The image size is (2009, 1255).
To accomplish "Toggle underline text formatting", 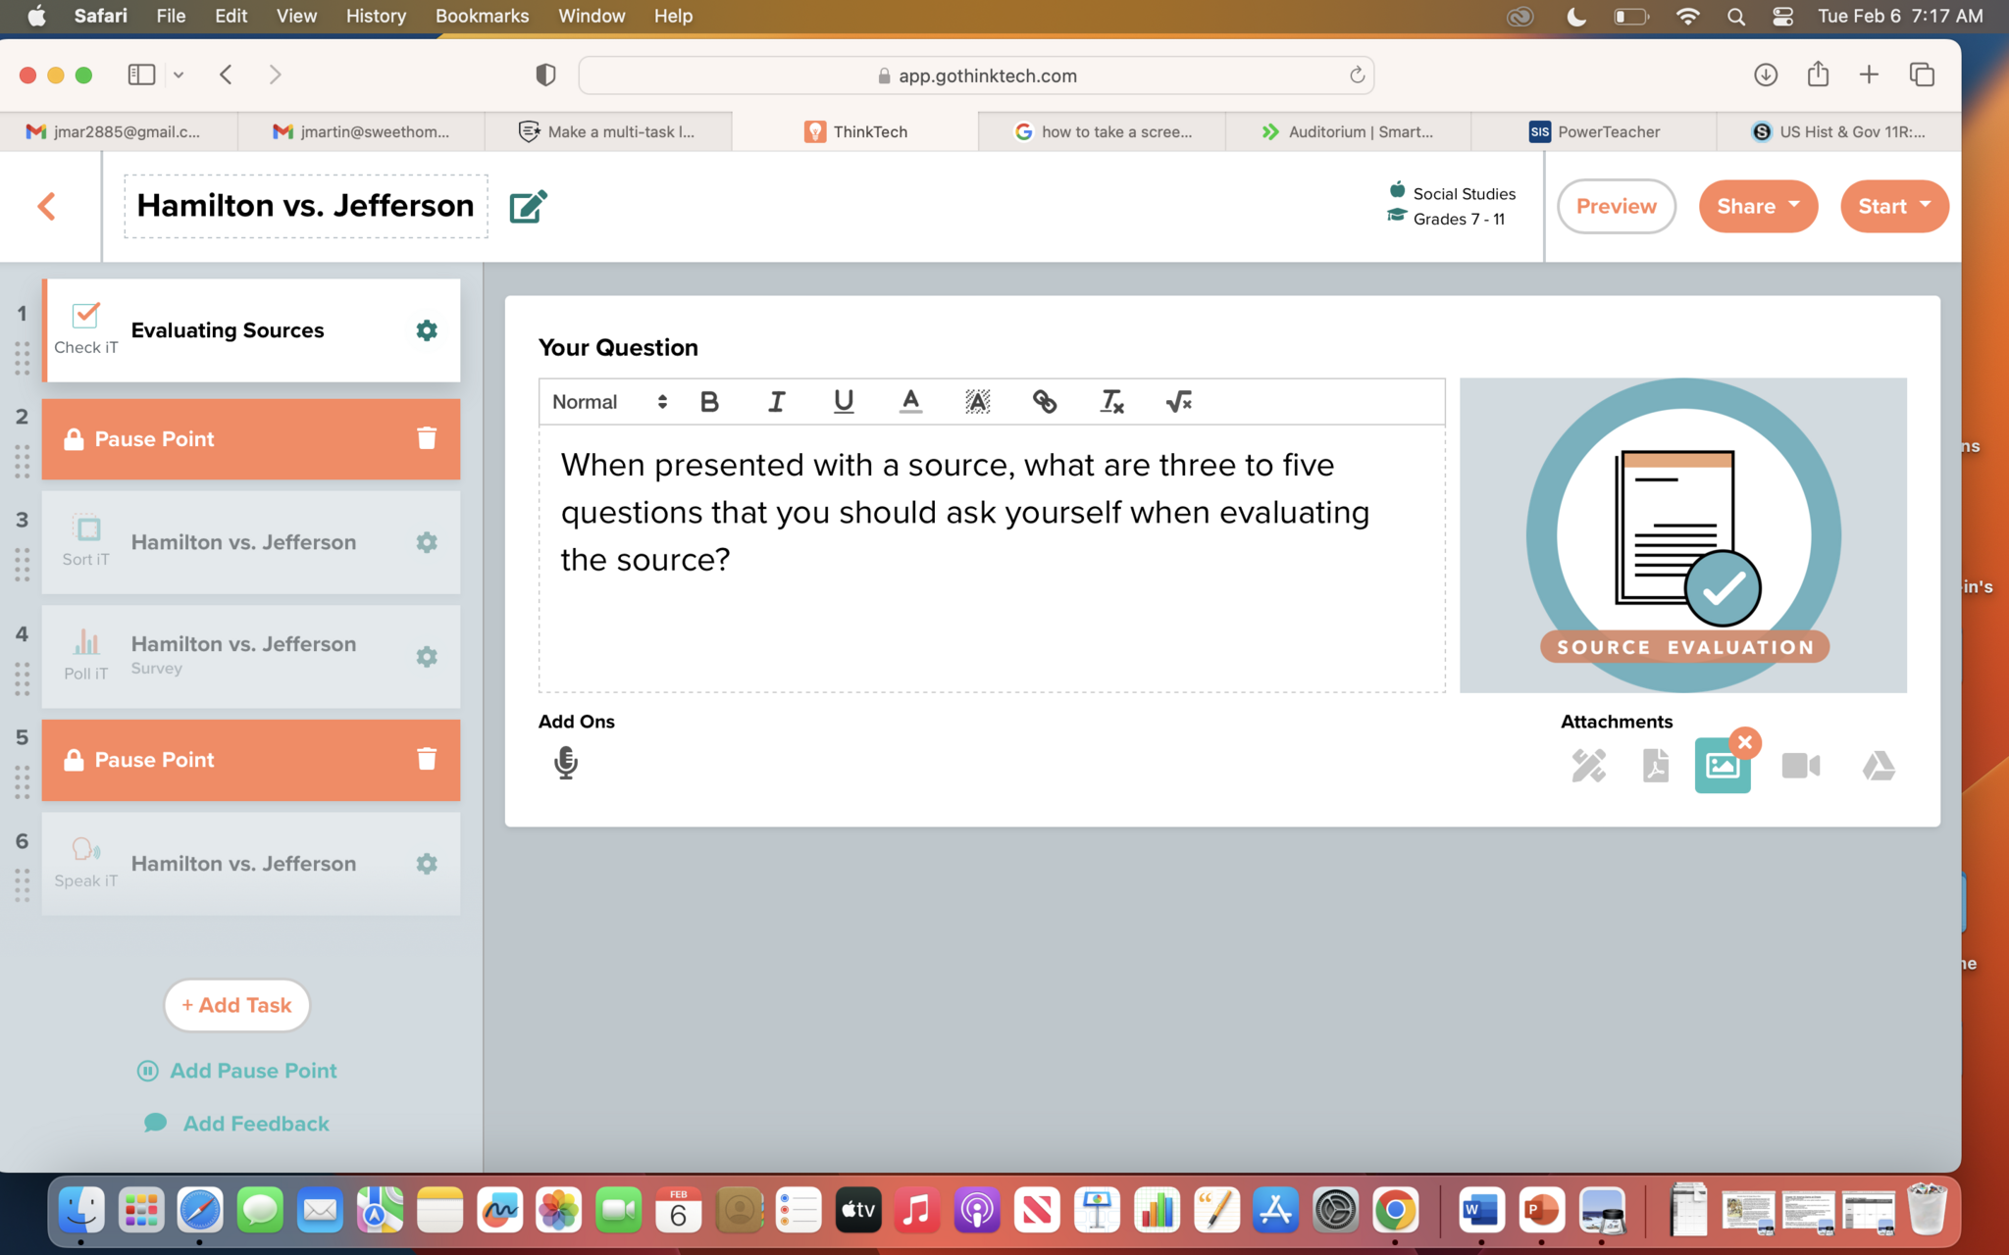I will pos(843,401).
